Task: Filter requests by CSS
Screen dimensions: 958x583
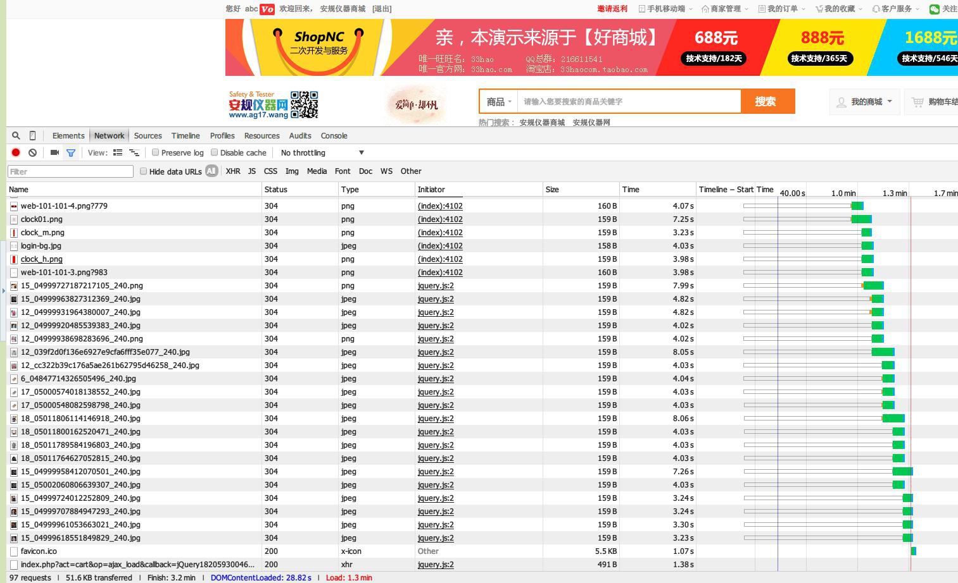Action: tap(270, 171)
